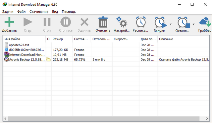The width and height of the screenshot is (212, 123).
Task: Open the Расписа... alarm clock scheduler
Action: coord(141,22)
